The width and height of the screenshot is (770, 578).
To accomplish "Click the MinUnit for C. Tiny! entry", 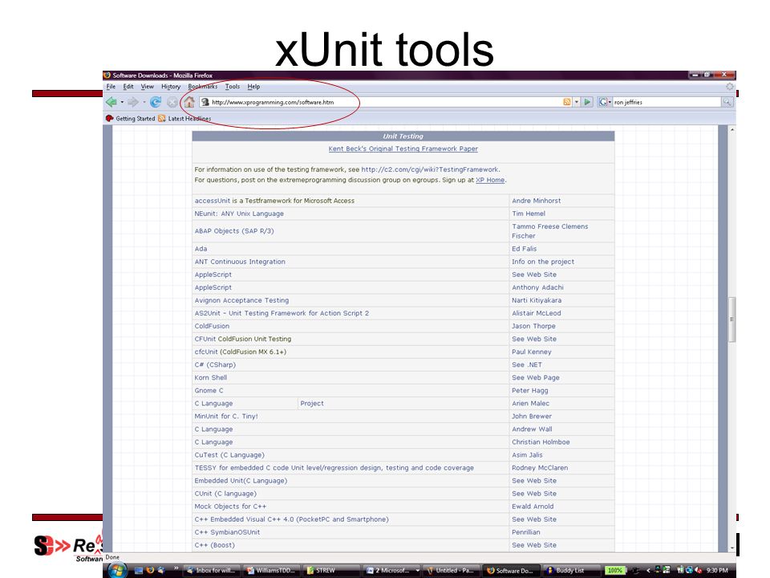I will 226,417.
